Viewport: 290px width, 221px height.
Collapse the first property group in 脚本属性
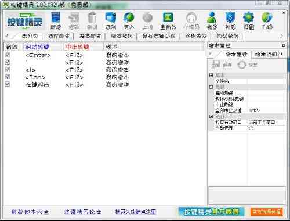pos(211,75)
